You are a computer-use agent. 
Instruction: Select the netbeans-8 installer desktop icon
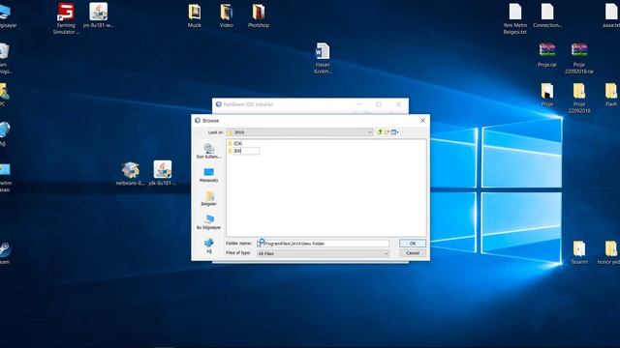[131, 174]
